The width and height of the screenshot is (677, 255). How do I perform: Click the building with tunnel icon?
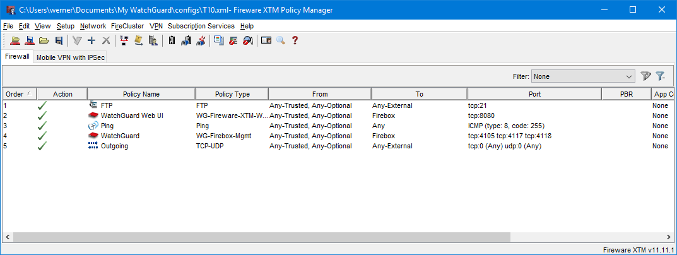click(186, 40)
